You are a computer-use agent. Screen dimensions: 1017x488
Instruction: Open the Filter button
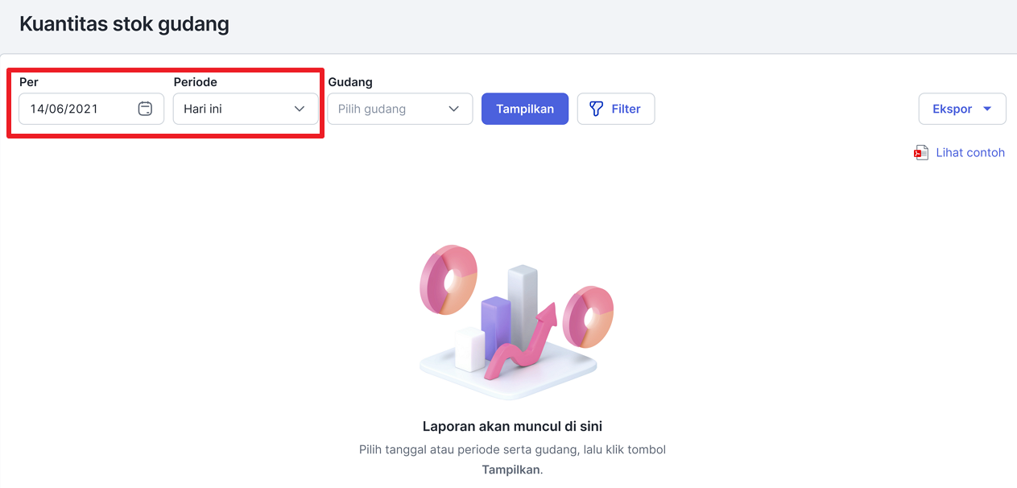point(616,109)
